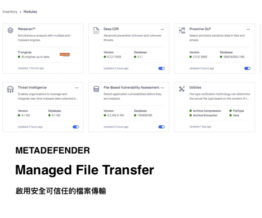This screenshot has height=218, width=262.
Task: Open File-Based Vulnerability Assessment options menu
Action: [162, 88]
